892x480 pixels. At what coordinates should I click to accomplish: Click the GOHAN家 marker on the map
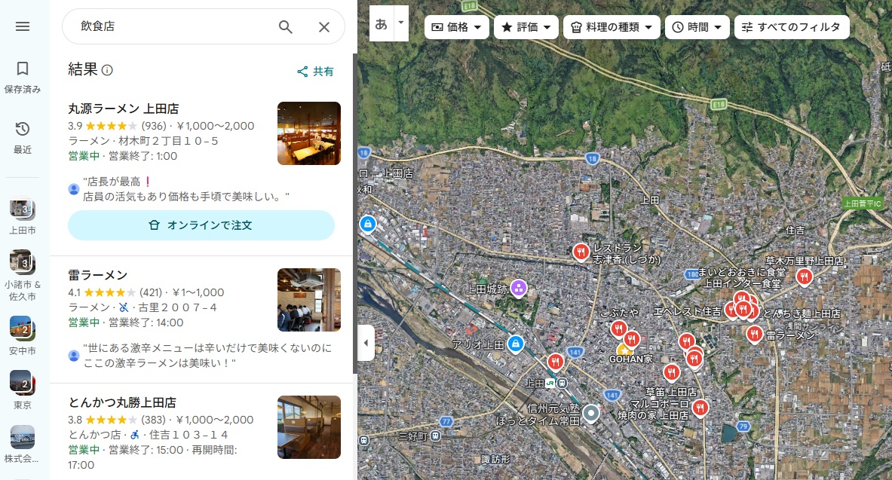click(624, 350)
